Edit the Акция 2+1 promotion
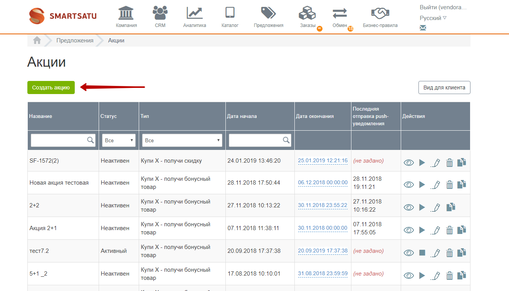The width and height of the screenshot is (509, 291). pos(435,230)
